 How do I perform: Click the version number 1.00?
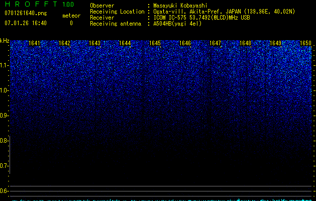68,4
